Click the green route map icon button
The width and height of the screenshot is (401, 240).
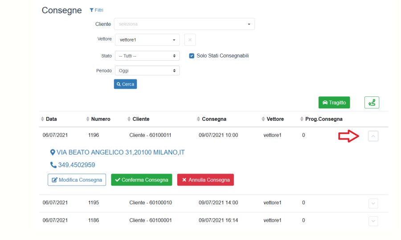(x=372, y=103)
